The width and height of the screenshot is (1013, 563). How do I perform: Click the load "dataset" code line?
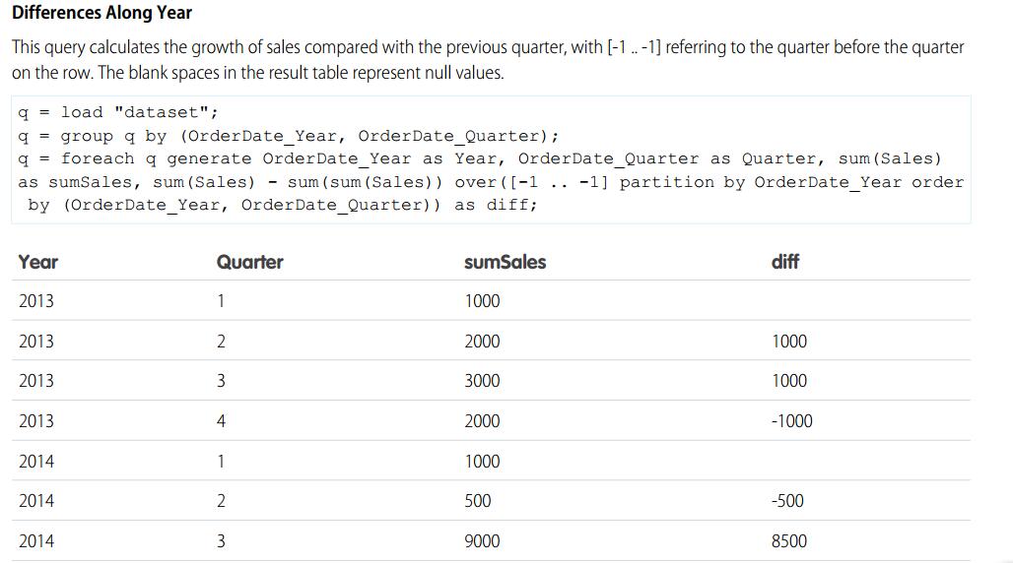pos(118,112)
